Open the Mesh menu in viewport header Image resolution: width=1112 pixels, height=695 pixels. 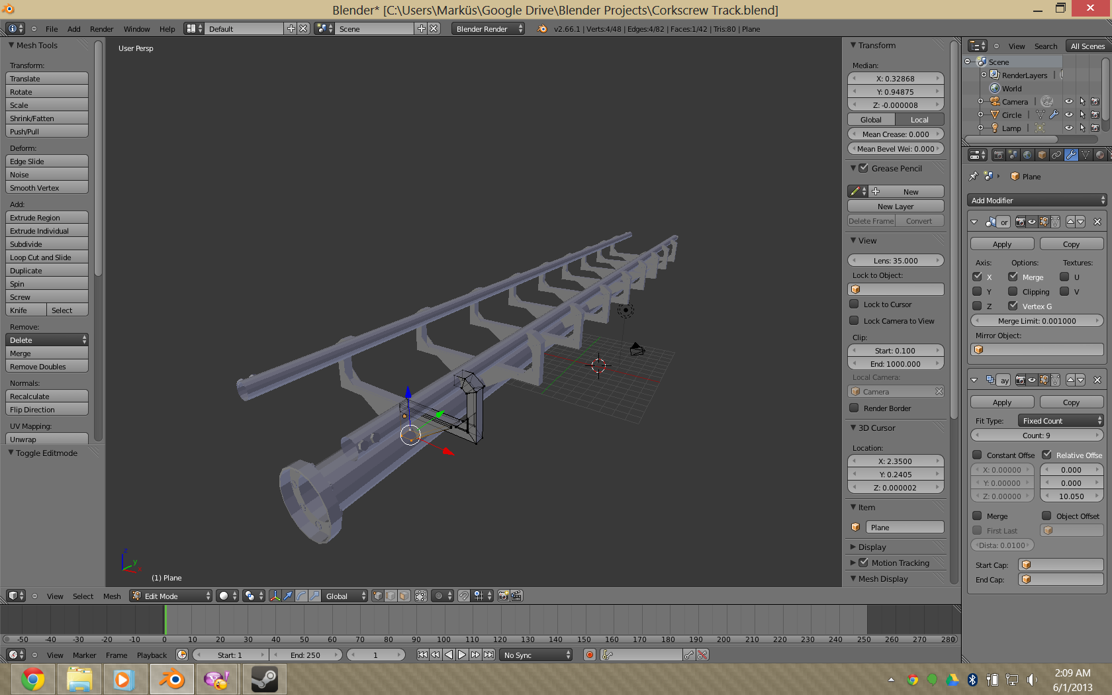(112, 596)
